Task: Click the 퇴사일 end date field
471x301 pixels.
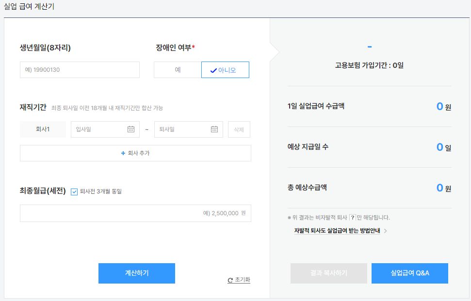Action: pos(183,129)
